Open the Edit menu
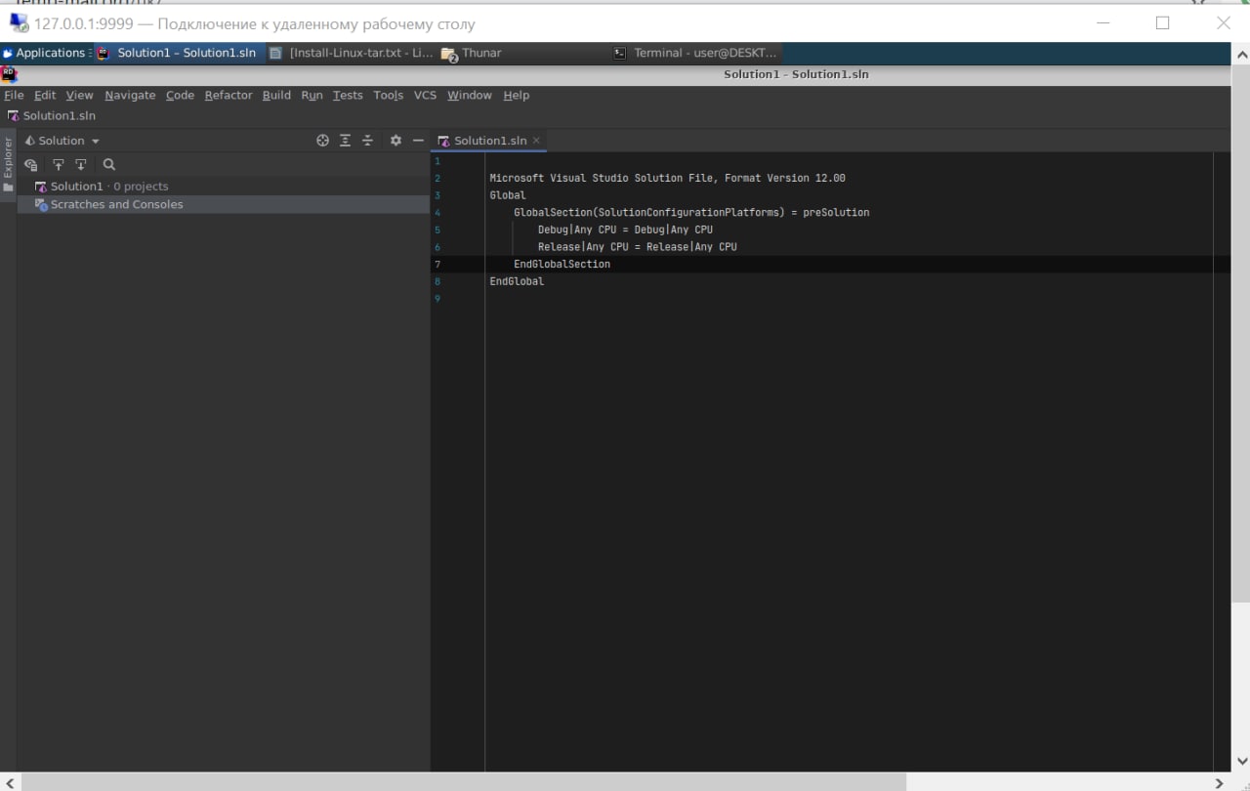This screenshot has height=791, width=1250. tap(45, 95)
